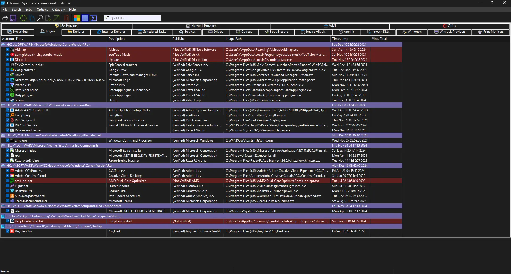Viewport: 511px width, 274px height.
Task: Toggle Hide Microsoft Entries logo icon
Action: pos(77,18)
